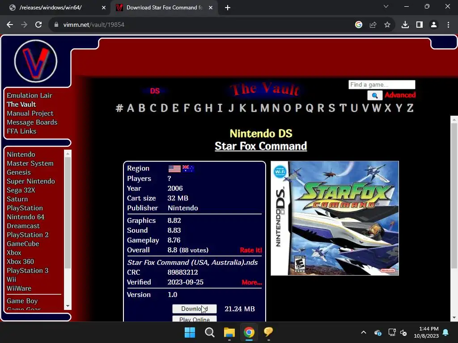Open Advanced search link
Image resolution: width=458 pixels, height=343 pixels.
(x=400, y=95)
